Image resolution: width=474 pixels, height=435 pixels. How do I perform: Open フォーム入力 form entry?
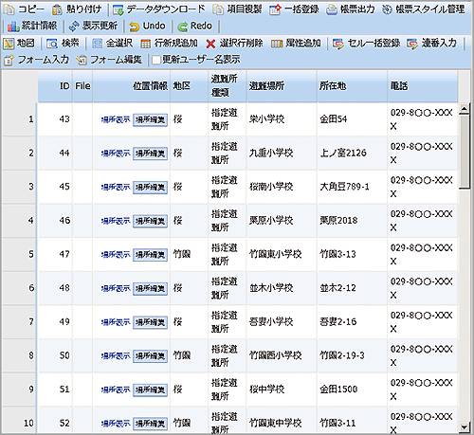[36, 60]
